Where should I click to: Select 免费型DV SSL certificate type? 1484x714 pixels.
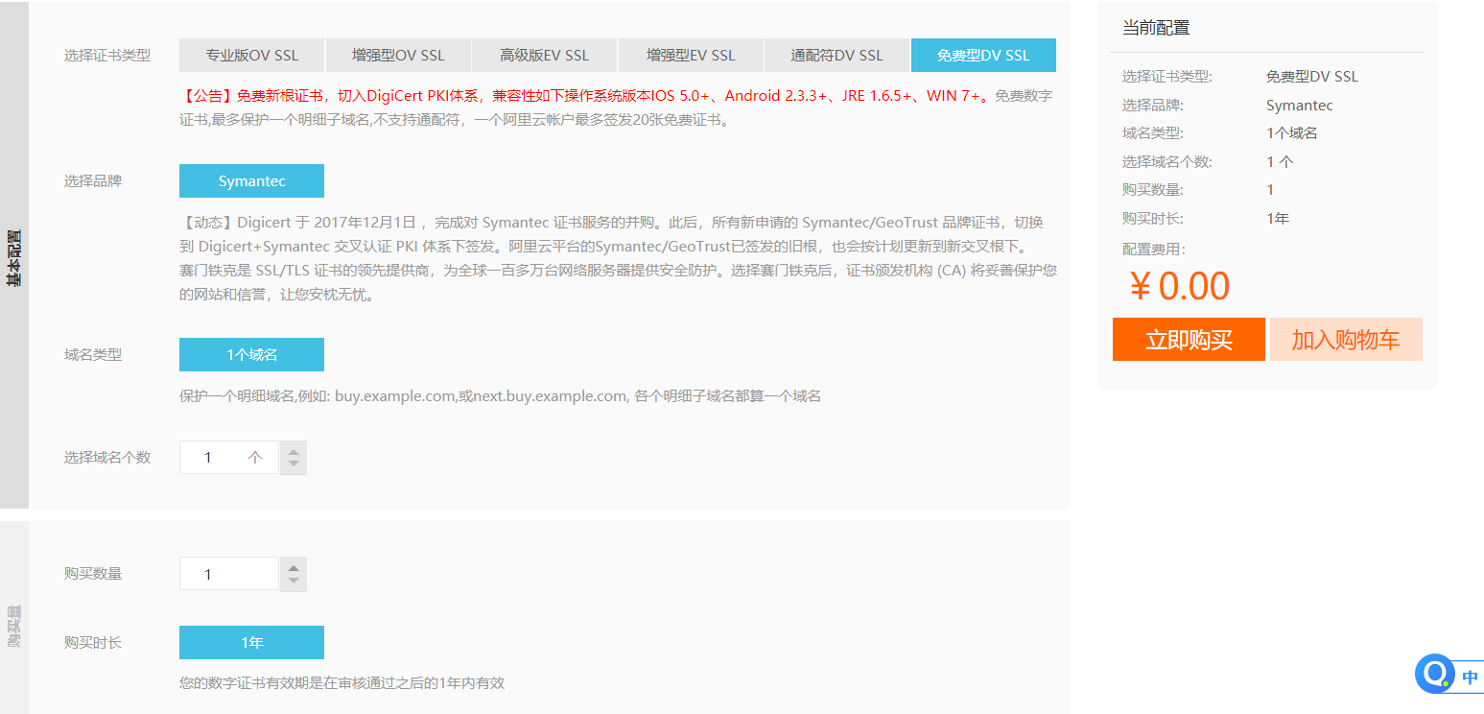pyautogui.click(x=982, y=55)
